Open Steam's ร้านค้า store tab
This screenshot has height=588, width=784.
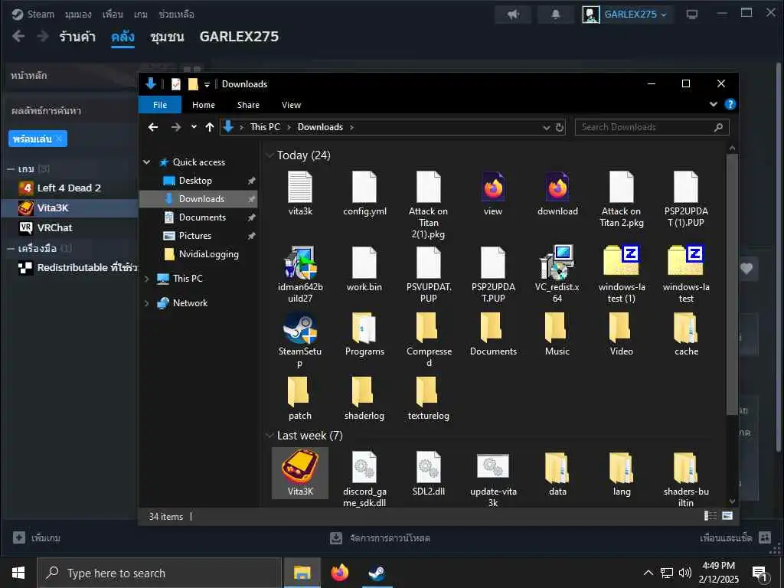(77, 37)
